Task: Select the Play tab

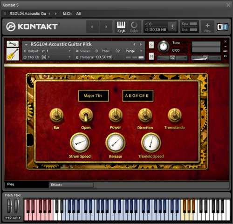Action: [27, 184]
